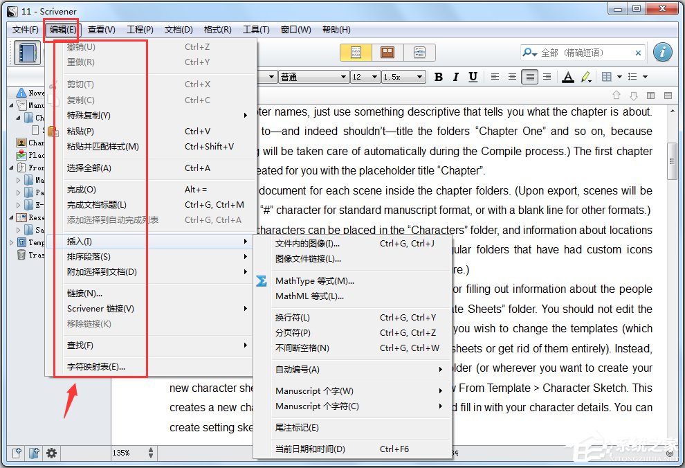
Task: Go to previous document up arrow
Action: (x=616, y=96)
